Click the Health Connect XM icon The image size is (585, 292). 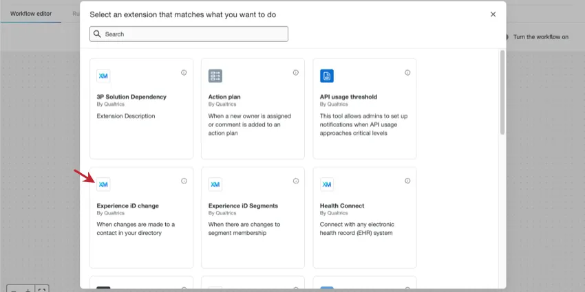[327, 184]
